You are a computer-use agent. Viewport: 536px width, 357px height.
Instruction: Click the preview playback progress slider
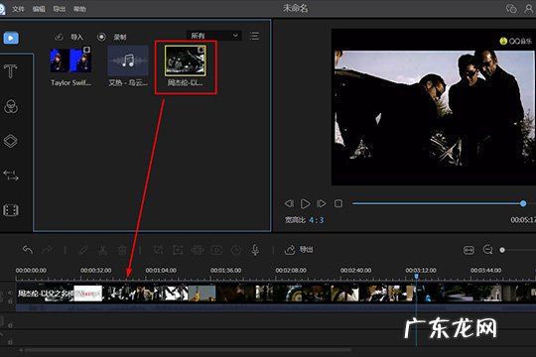point(443,203)
